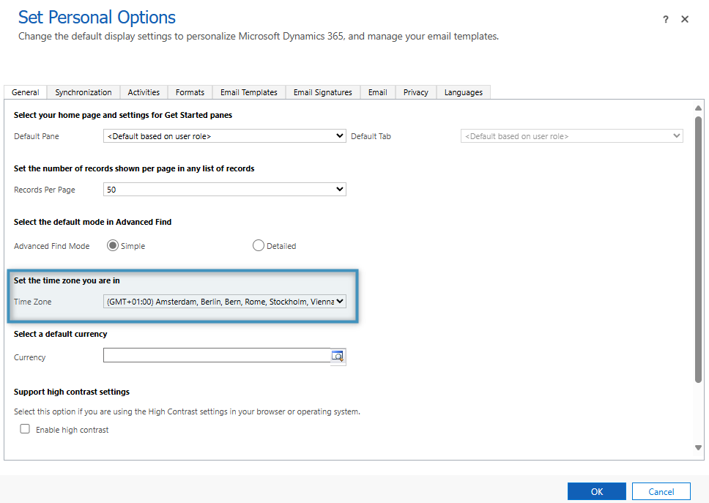Image resolution: width=709 pixels, height=503 pixels.
Task: Expand the Records Per Page dropdown
Action: coord(225,189)
